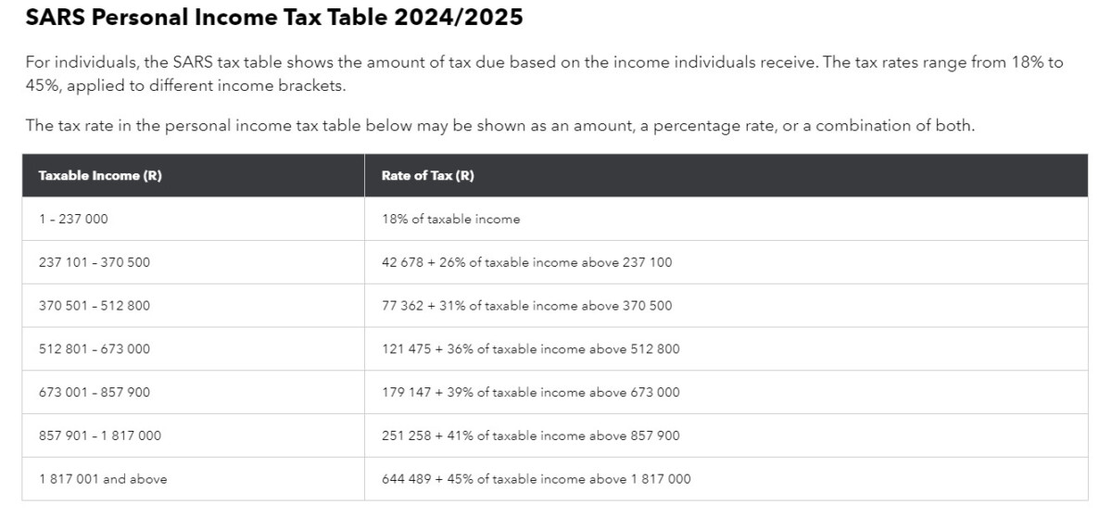Select the 'Taxable Income (R)' column header

[100, 176]
